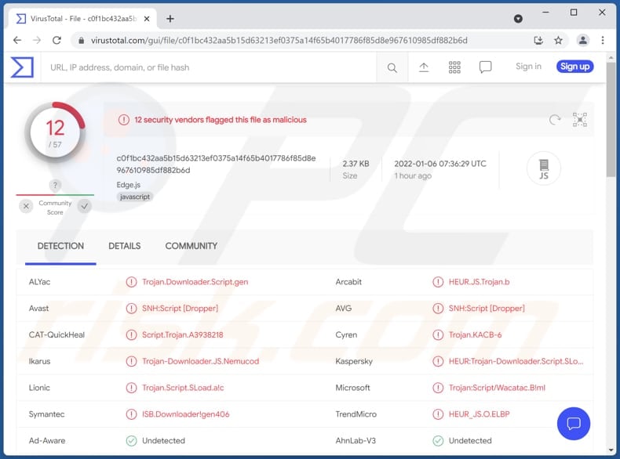The height and width of the screenshot is (459, 620).
Task: Click the site lock padlock icon
Action: (x=81, y=40)
